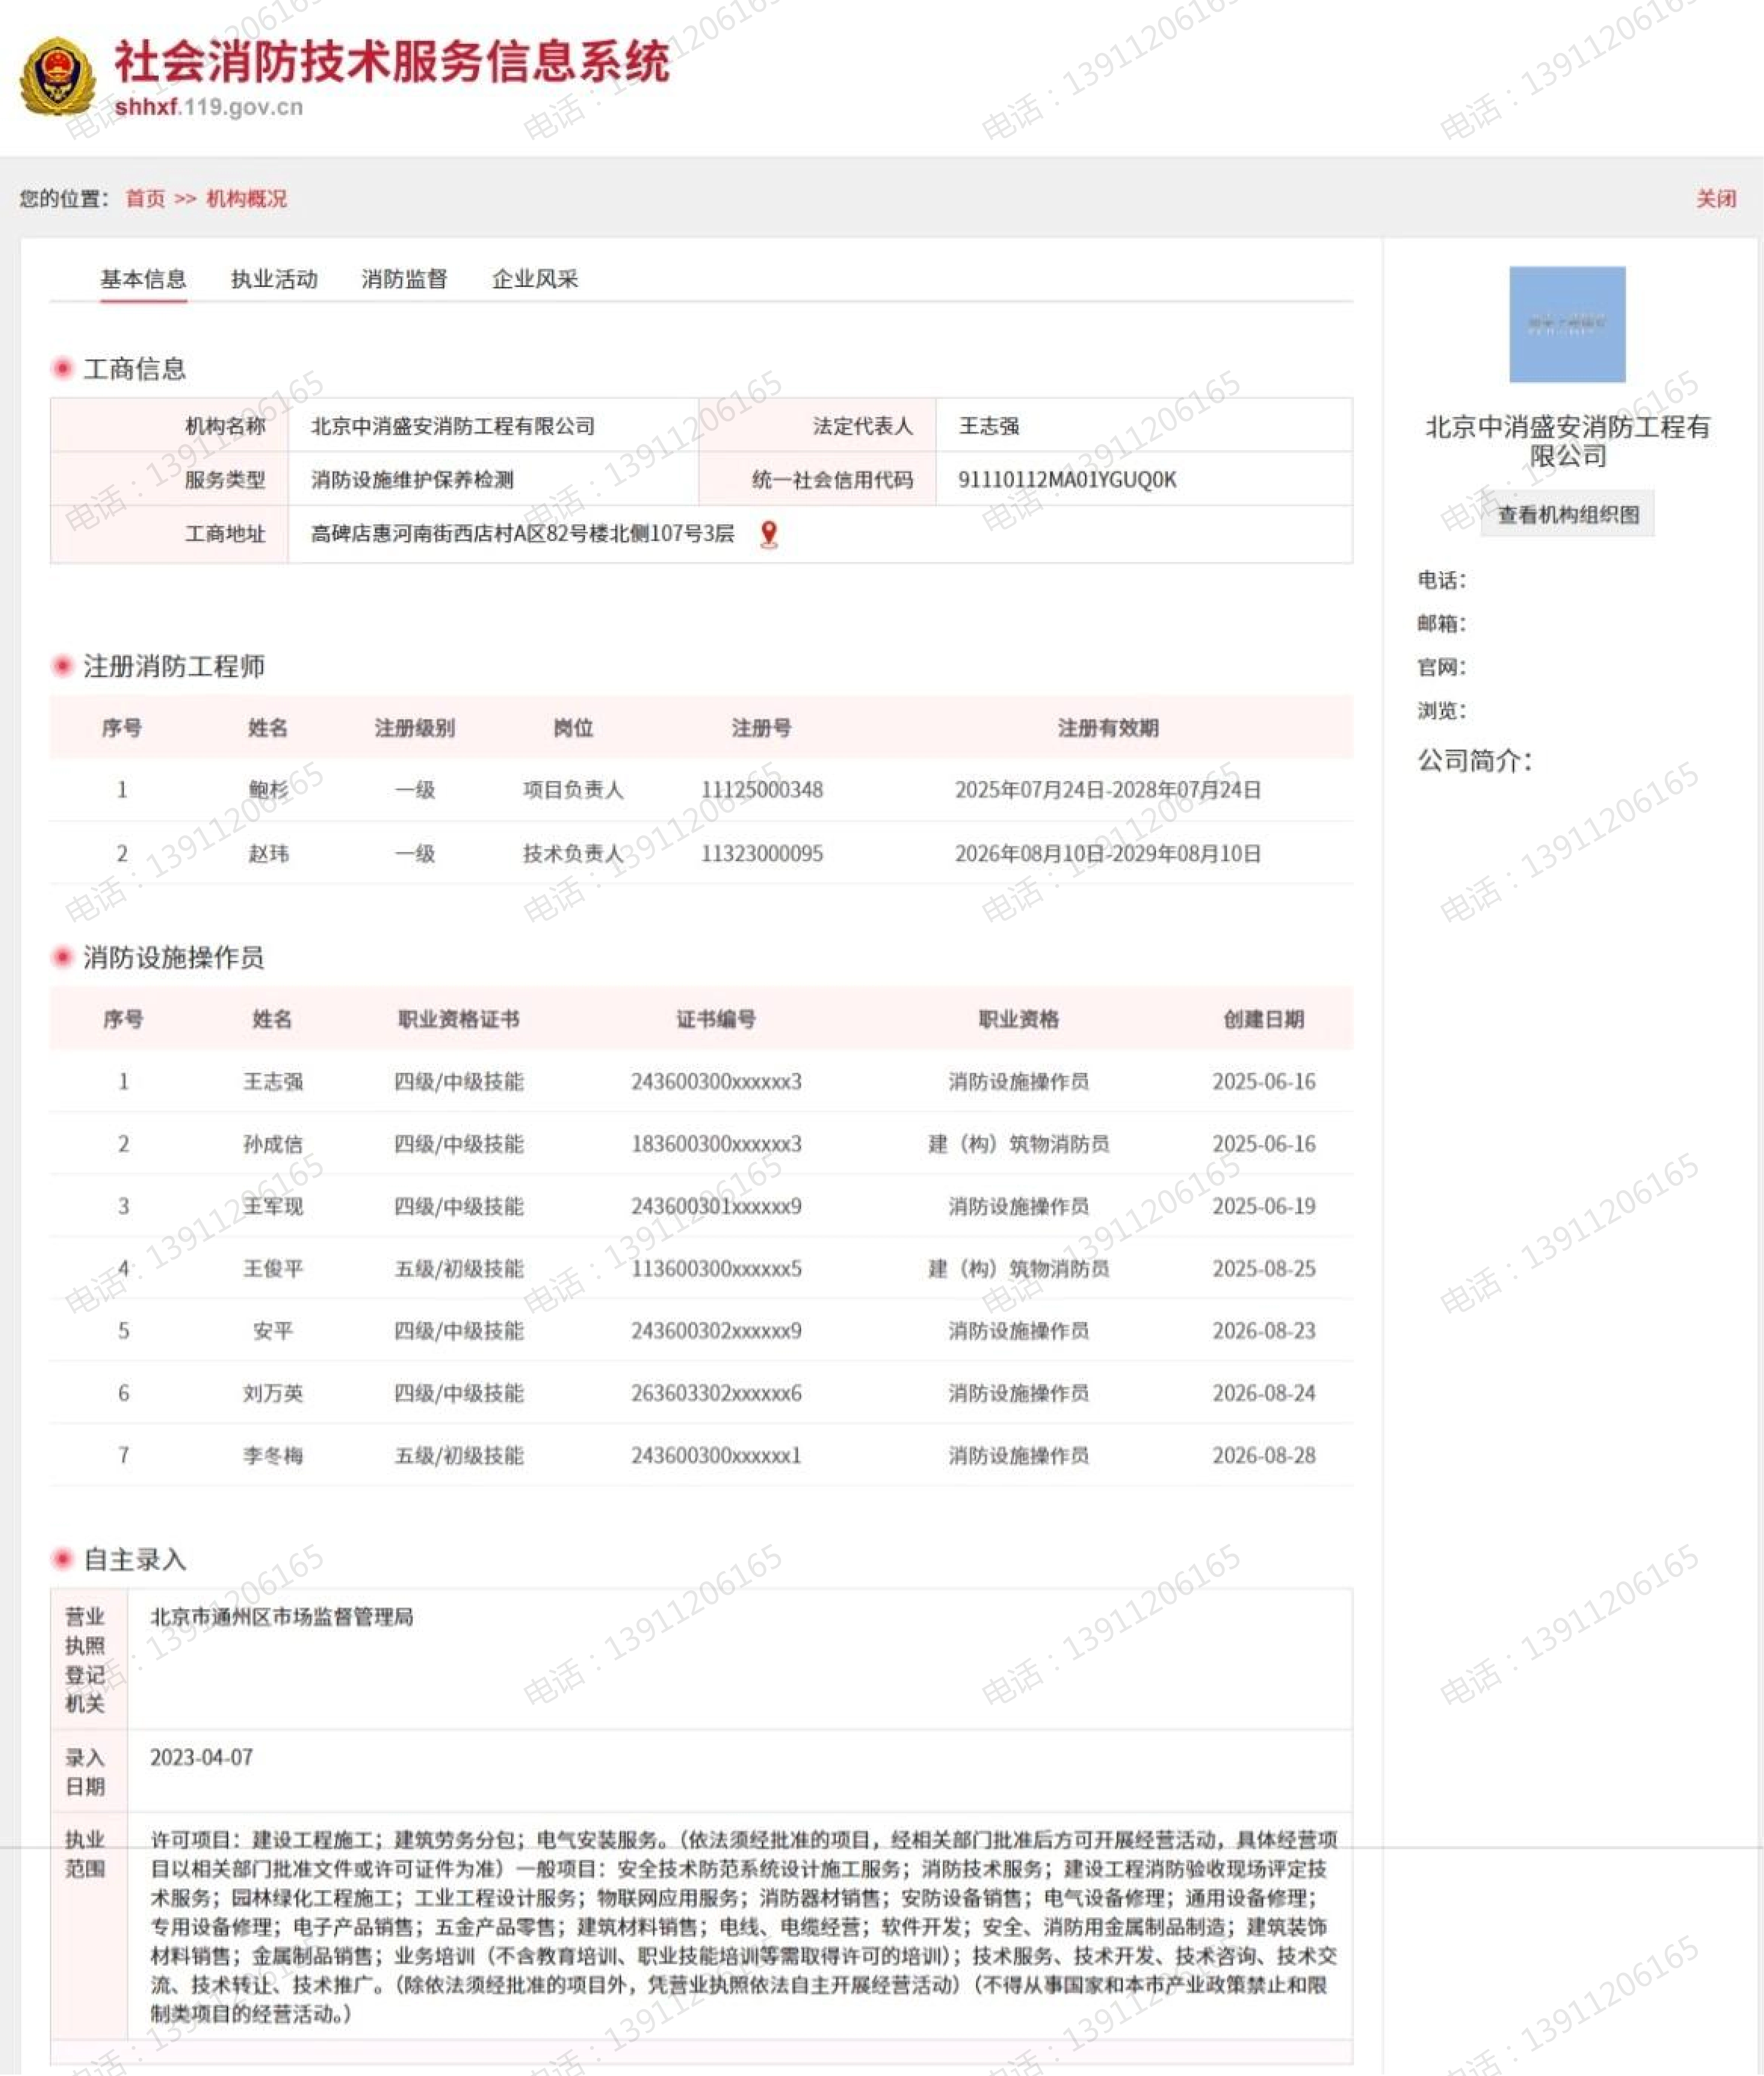Image resolution: width=1764 pixels, height=2076 pixels.
Task: Click operator name 孙成信
Action: 273,1143
